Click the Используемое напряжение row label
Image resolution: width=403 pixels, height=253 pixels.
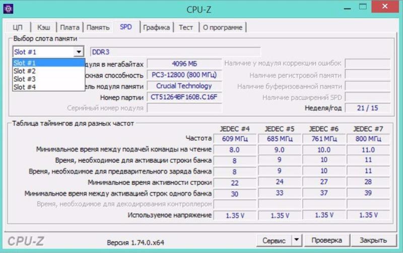click(170, 215)
